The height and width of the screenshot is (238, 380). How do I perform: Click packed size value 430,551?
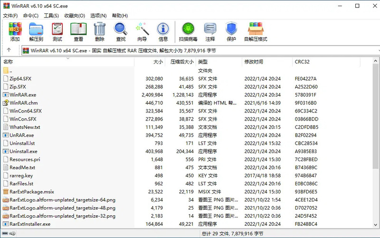[x=185, y=103]
